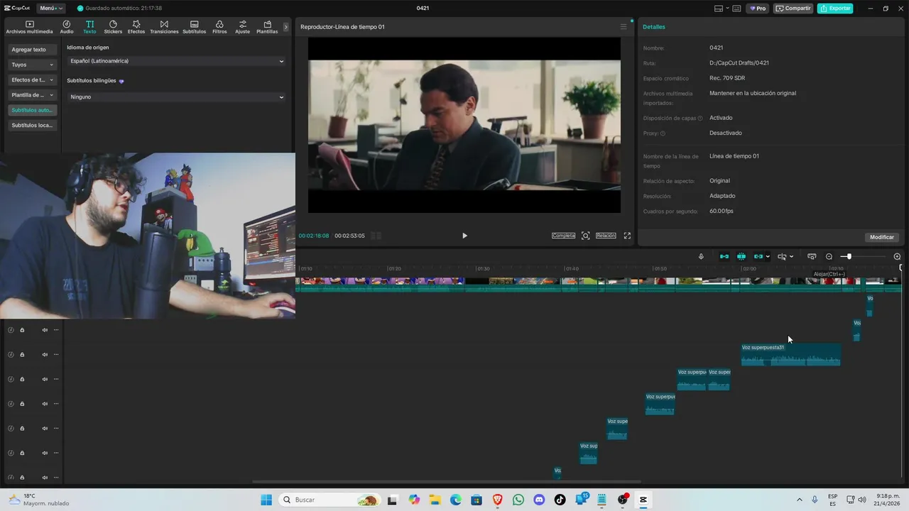Expand the Tuyos category
Screen dimensions: 909x511
coord(33,65)
